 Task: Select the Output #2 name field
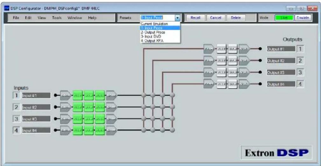pos(281,61)
